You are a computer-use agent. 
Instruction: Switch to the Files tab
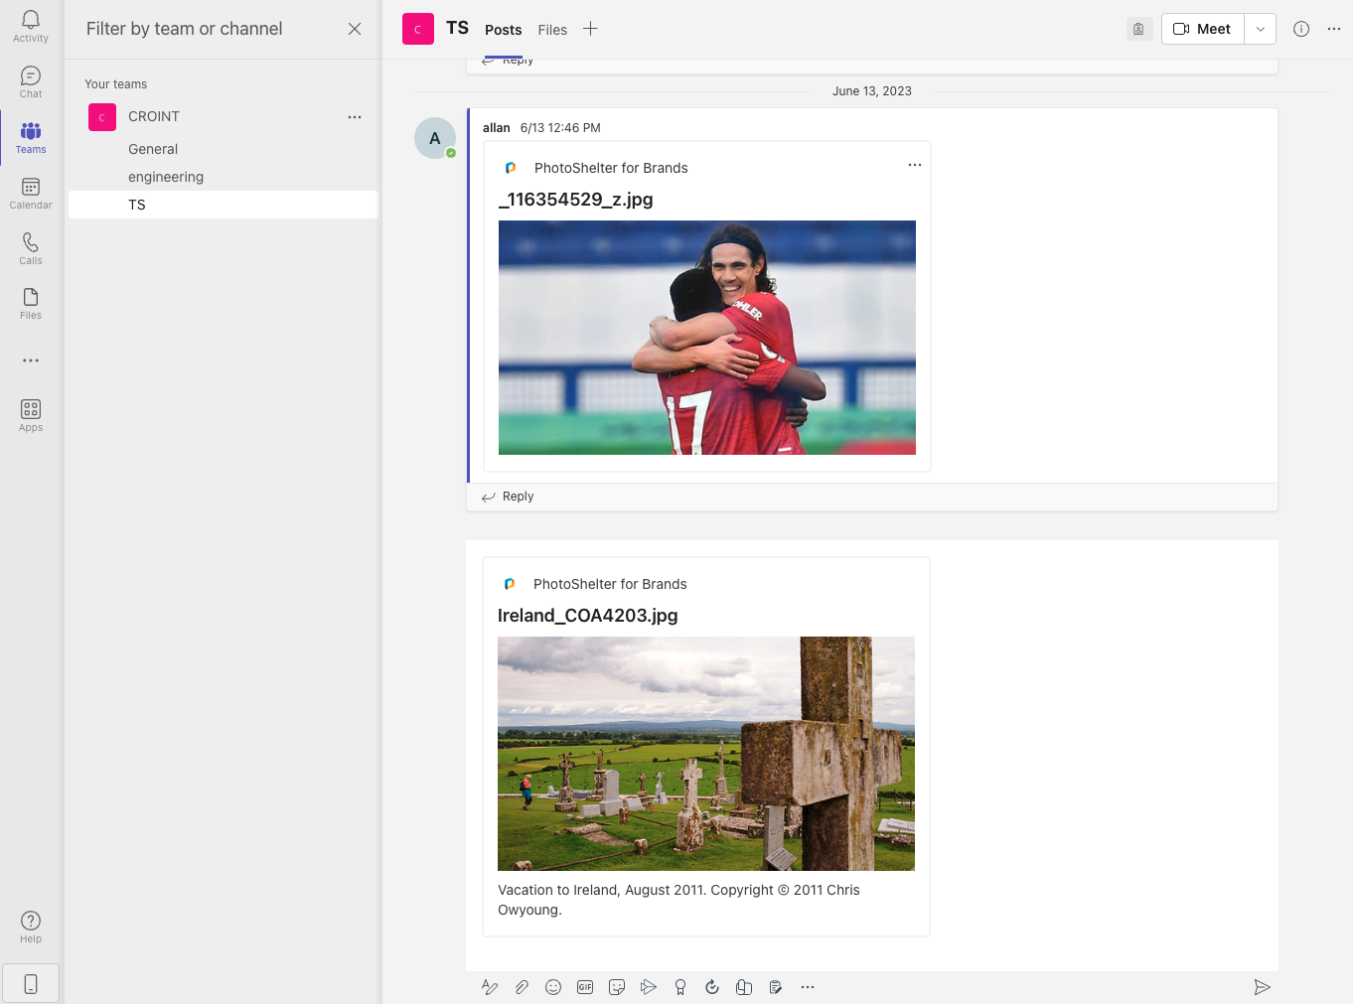(x=552, y=30)
